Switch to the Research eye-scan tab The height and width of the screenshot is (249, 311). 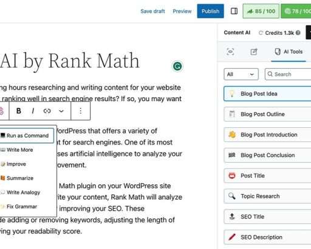click(230, 52)
